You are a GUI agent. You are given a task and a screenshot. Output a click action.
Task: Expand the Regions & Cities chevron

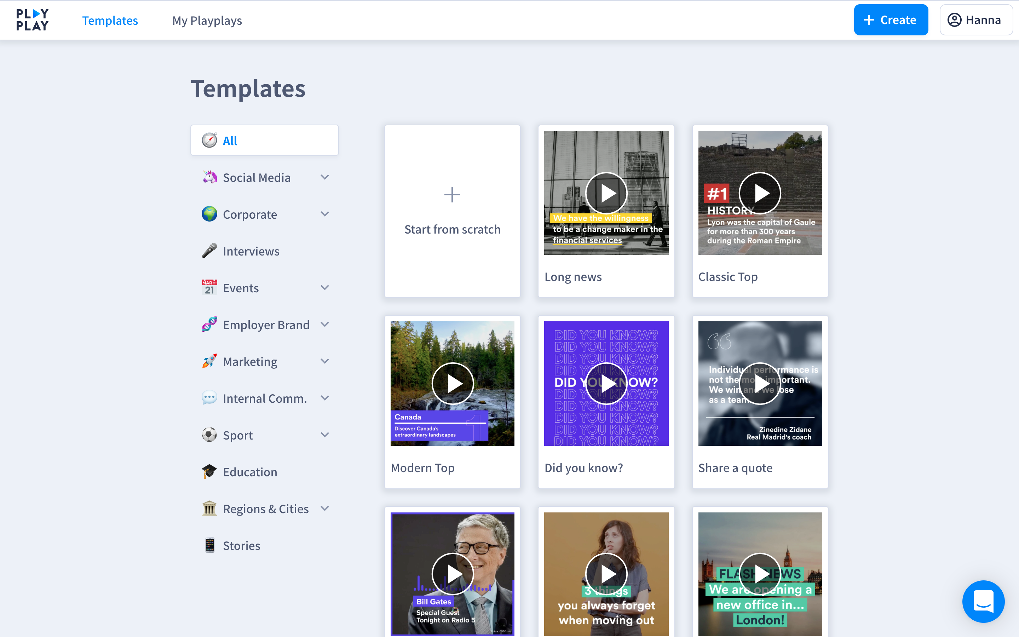pyautogui.click(x=325, y=509)
